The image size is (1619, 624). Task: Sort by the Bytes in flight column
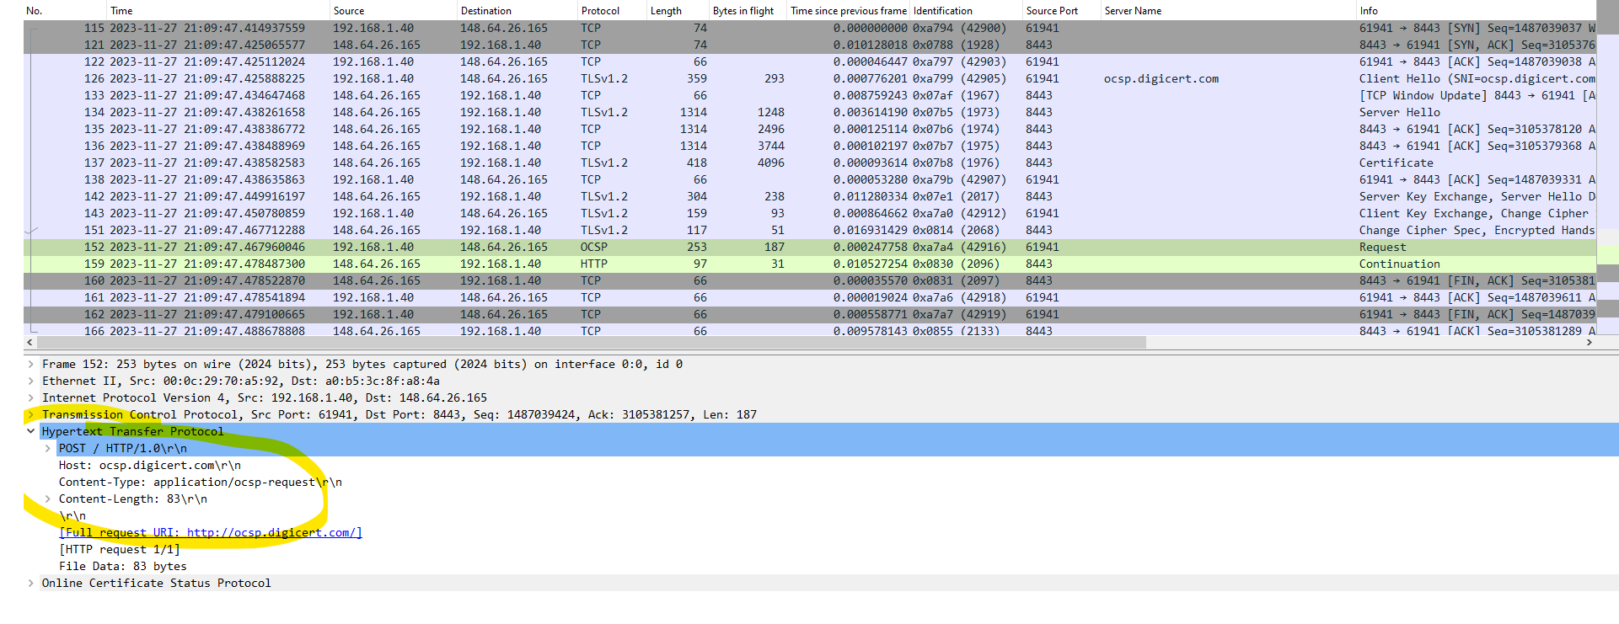point(742,11)
